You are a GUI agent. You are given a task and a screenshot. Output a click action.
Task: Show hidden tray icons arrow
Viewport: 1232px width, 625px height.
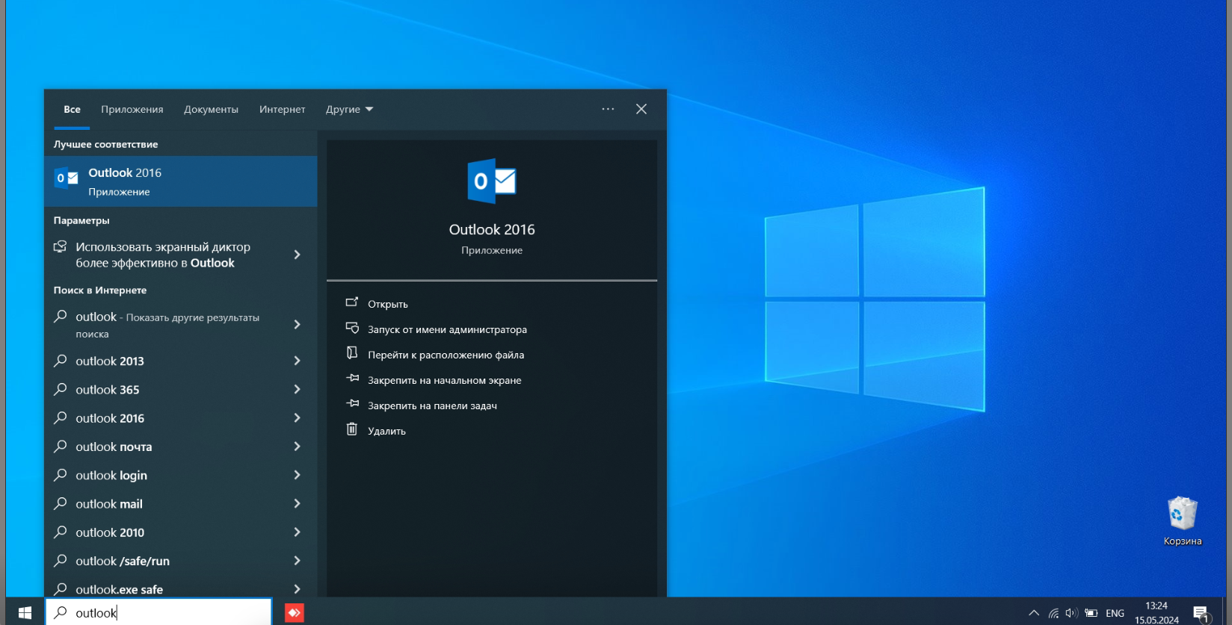click(1034, 613)
